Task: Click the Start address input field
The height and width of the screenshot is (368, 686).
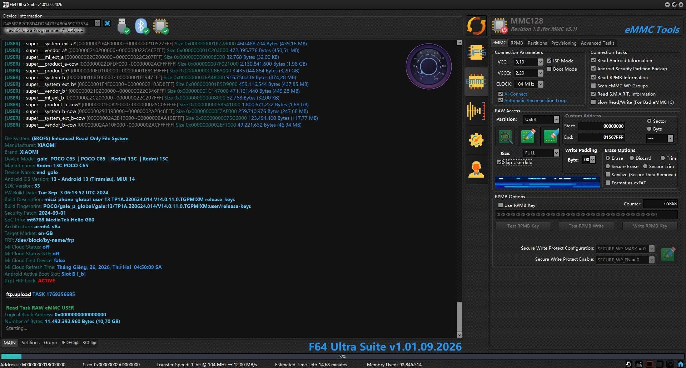Action: pyautogui.click(x=602, y=126)
